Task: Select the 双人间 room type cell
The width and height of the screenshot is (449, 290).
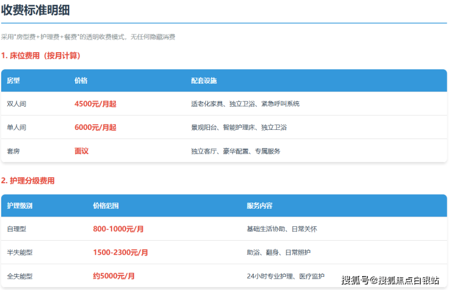Action: click(x=16, y=104)
